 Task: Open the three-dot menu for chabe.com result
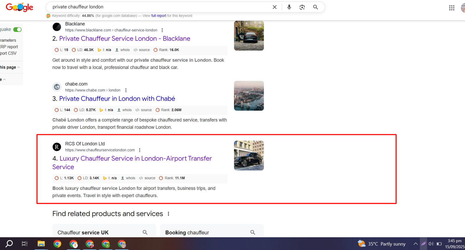pos(126,90)
